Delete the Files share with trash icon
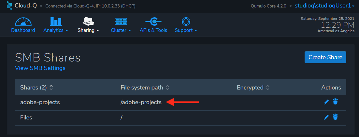 [335, 117]
